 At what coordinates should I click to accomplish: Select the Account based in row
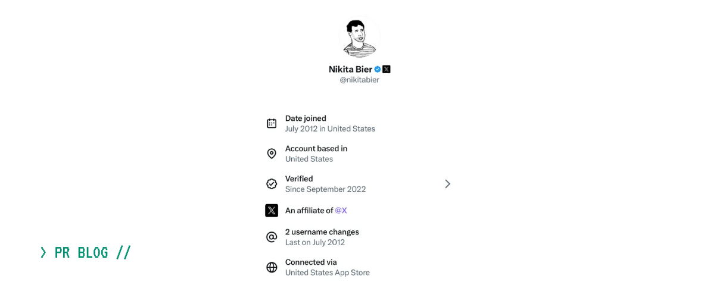316,154
